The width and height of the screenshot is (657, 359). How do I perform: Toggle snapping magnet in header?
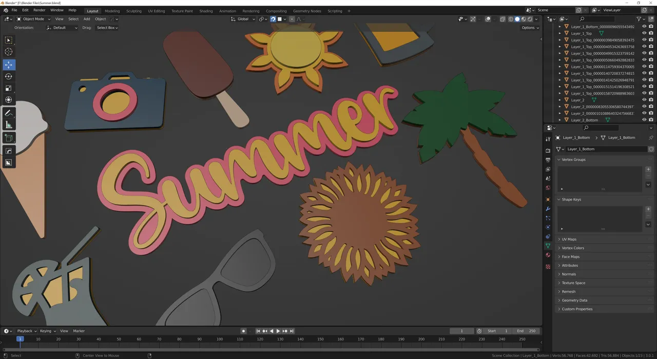click(x=273, y=19)
